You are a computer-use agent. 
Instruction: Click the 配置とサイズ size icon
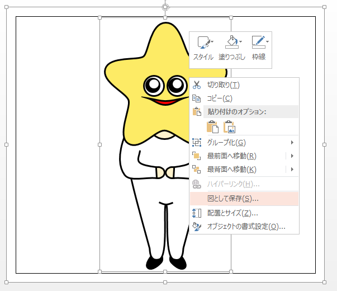pyautogui.click(x=196, y=213)
